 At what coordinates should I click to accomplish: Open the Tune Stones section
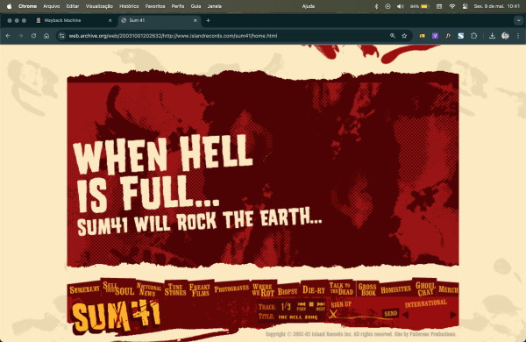[175, 289]
